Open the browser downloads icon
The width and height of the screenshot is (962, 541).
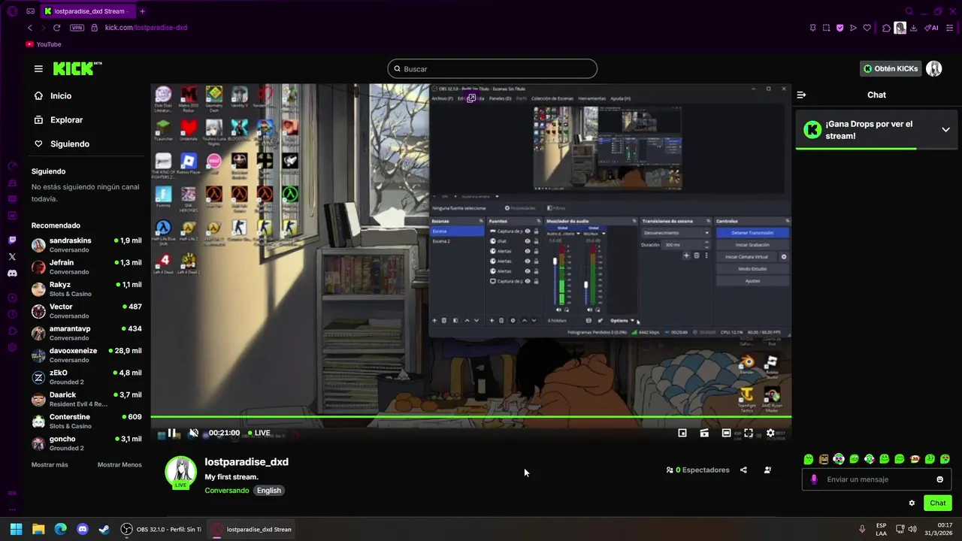[913, 28]
